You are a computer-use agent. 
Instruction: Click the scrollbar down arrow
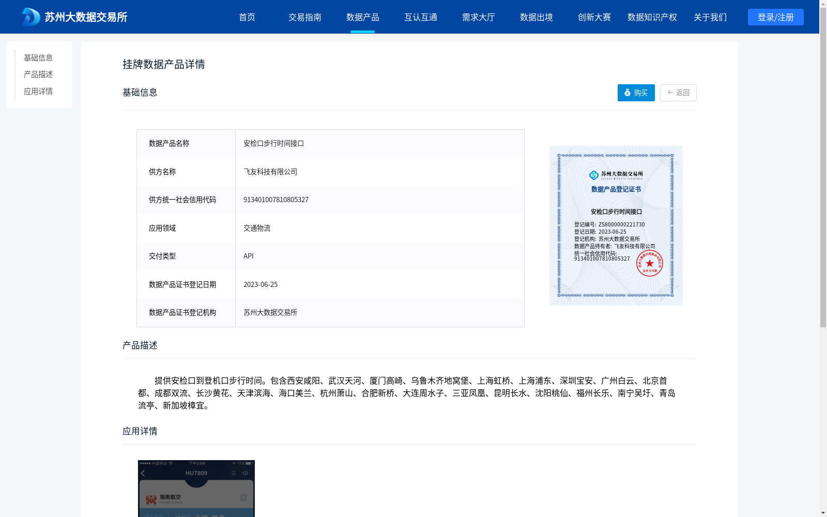[823, 513]
